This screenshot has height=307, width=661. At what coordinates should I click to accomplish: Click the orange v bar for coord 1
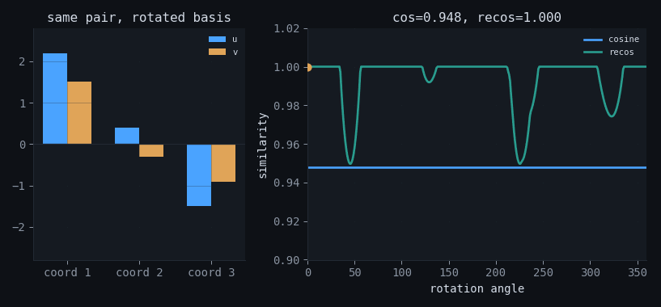[79, 113]
